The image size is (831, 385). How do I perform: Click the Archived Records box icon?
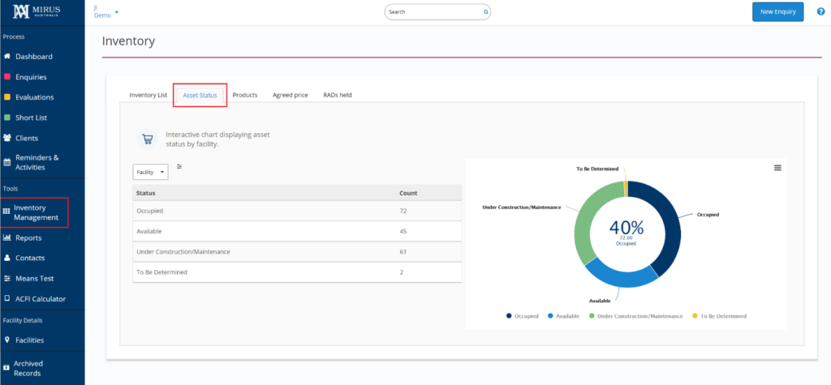pos(6,367)
